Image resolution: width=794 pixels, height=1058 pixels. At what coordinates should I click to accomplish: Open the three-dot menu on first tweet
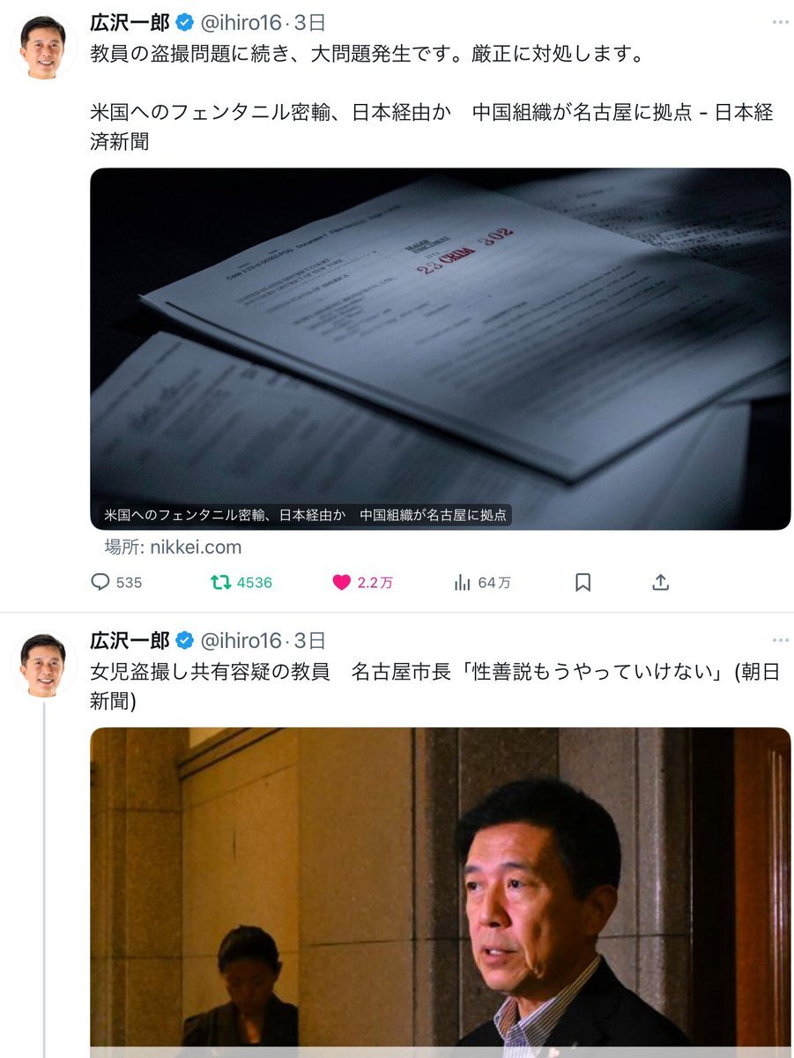coord(780,22)
